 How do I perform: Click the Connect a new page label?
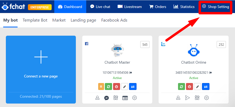41,76
